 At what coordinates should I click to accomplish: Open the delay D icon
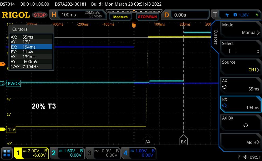coord(166,15)
